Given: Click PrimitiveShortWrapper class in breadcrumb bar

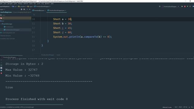Looking at the screenshot, I should tap(42, 6).
